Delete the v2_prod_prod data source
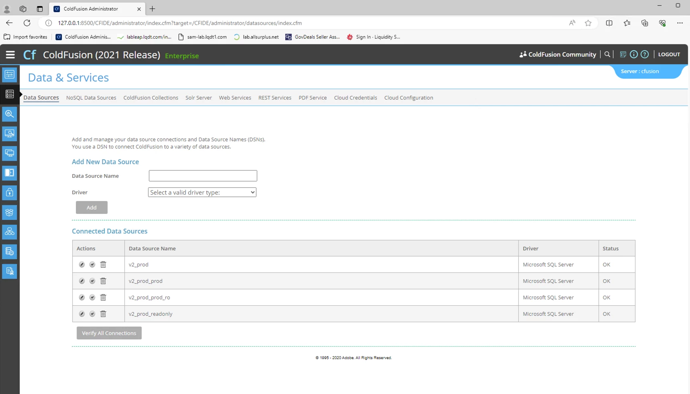Viewport: 690px width, 394px height. point(103,281)
